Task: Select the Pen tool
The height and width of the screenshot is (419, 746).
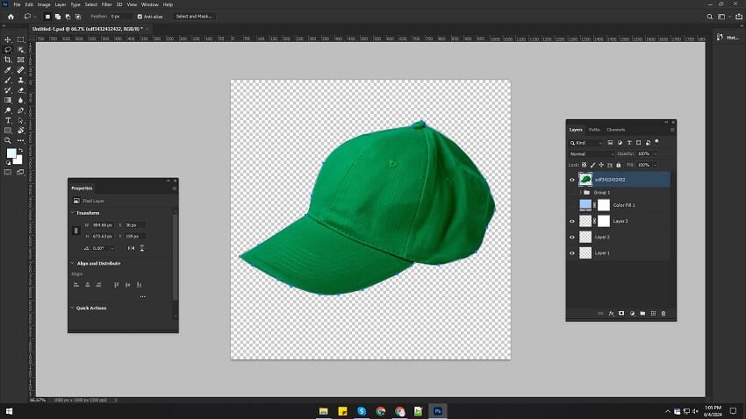Action: (x=20, y=110)
